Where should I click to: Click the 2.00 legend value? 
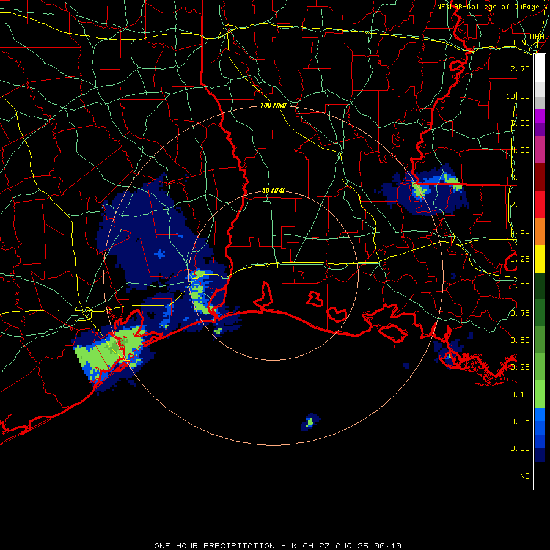pyautogui.click(x=520, y=205)
